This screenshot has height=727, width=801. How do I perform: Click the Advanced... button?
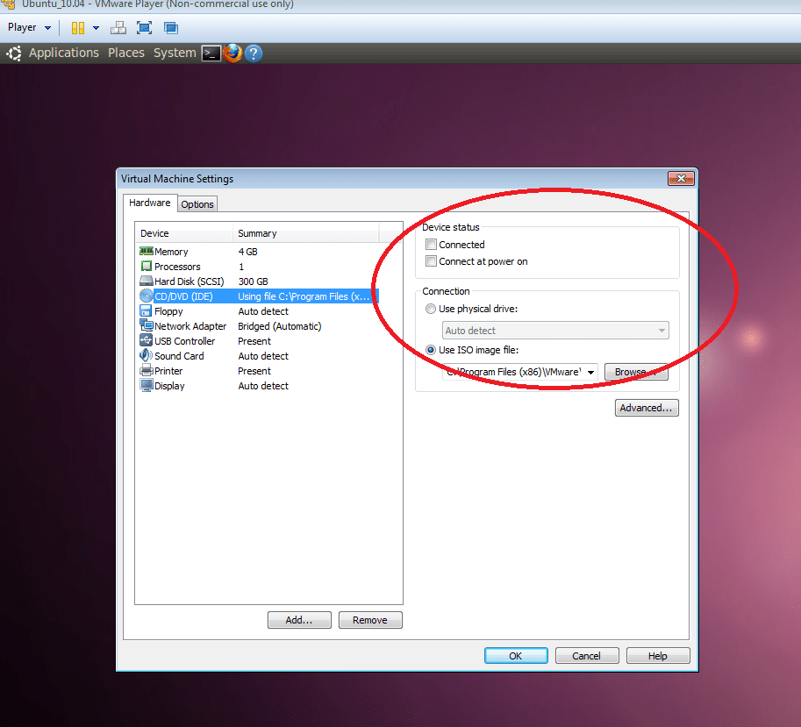647,408
